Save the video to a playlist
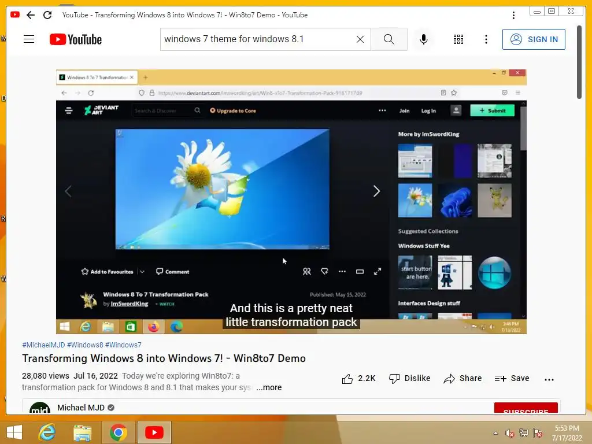592x444 pixels. coord(512,378)
